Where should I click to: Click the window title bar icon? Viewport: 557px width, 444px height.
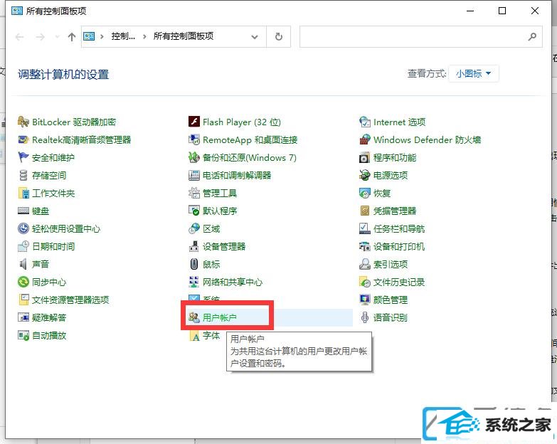17,11
